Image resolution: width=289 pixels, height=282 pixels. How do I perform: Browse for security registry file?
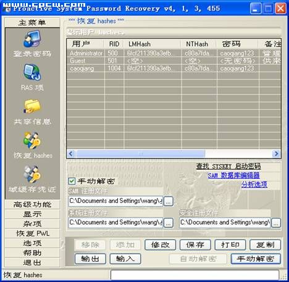(x=276, y=223)
